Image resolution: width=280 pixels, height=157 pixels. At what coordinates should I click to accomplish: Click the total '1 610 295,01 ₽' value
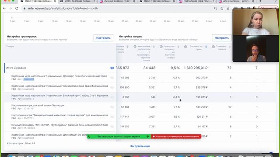(196, 68)
